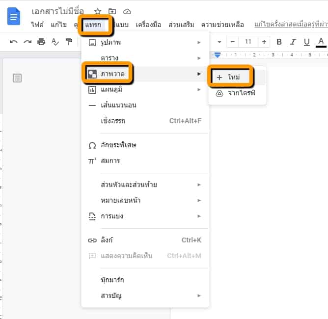Open text color picker (A icon)

(322, 42)
